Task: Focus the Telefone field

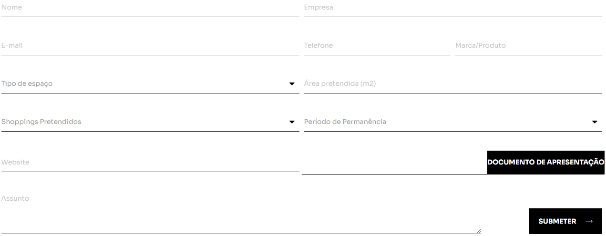Action: click(377, 46)
